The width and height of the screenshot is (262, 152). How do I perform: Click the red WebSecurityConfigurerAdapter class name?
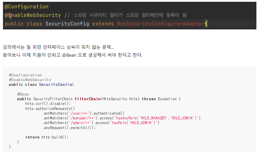161,24
